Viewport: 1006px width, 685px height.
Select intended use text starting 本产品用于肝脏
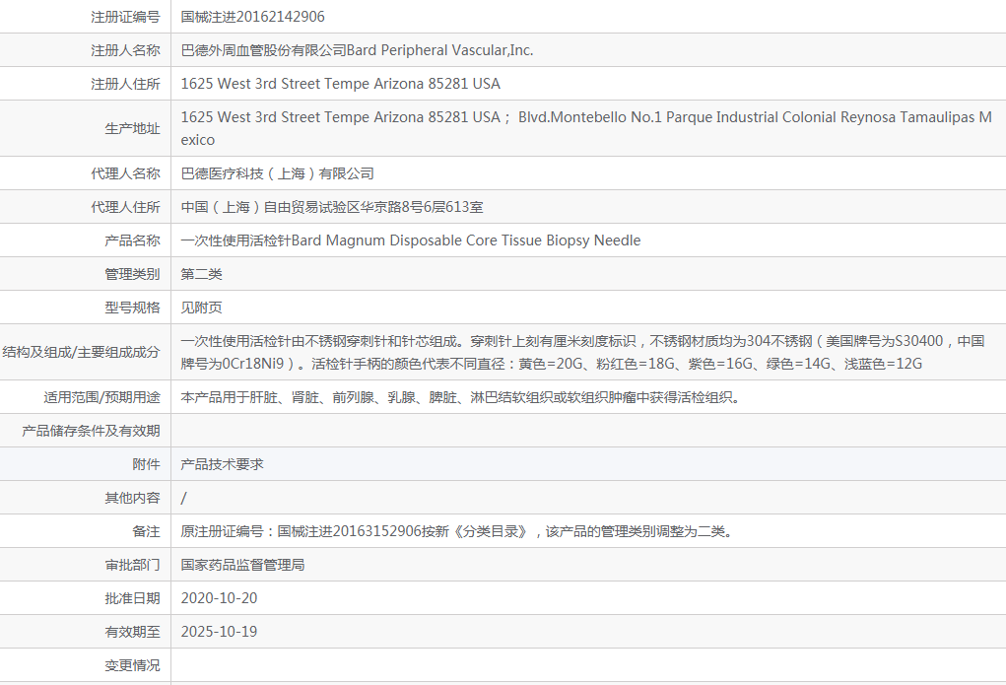(x=461, y=397)
